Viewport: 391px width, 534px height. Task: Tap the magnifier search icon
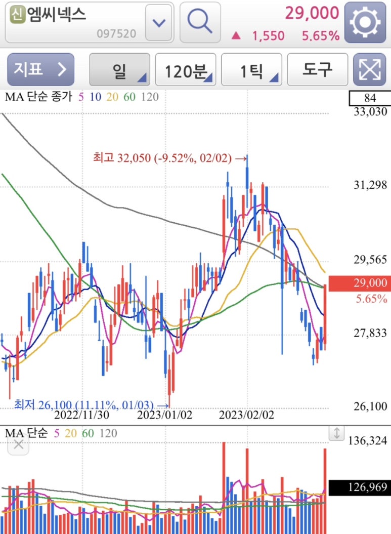coord(200,22)
